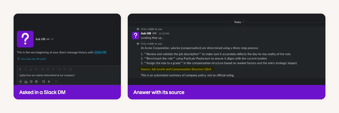The image size is (339, 113).
Task: Insert inline code formatting
Action: coord(65,69)
